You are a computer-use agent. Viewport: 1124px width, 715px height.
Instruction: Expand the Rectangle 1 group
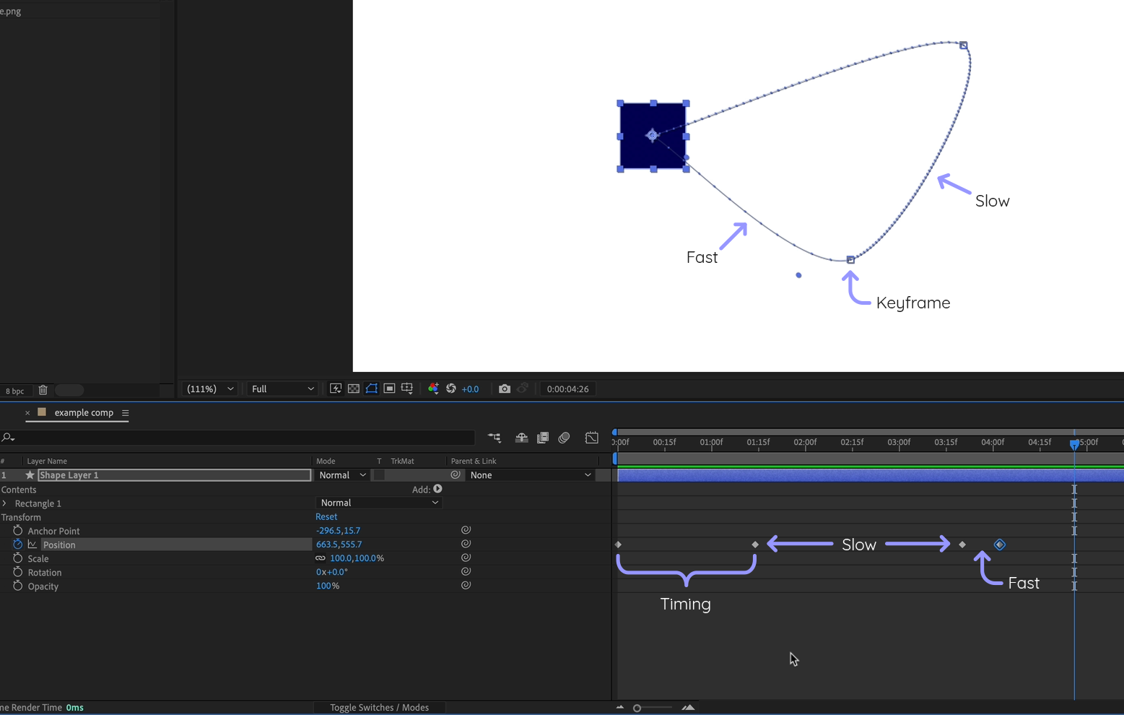pos(6,503)
